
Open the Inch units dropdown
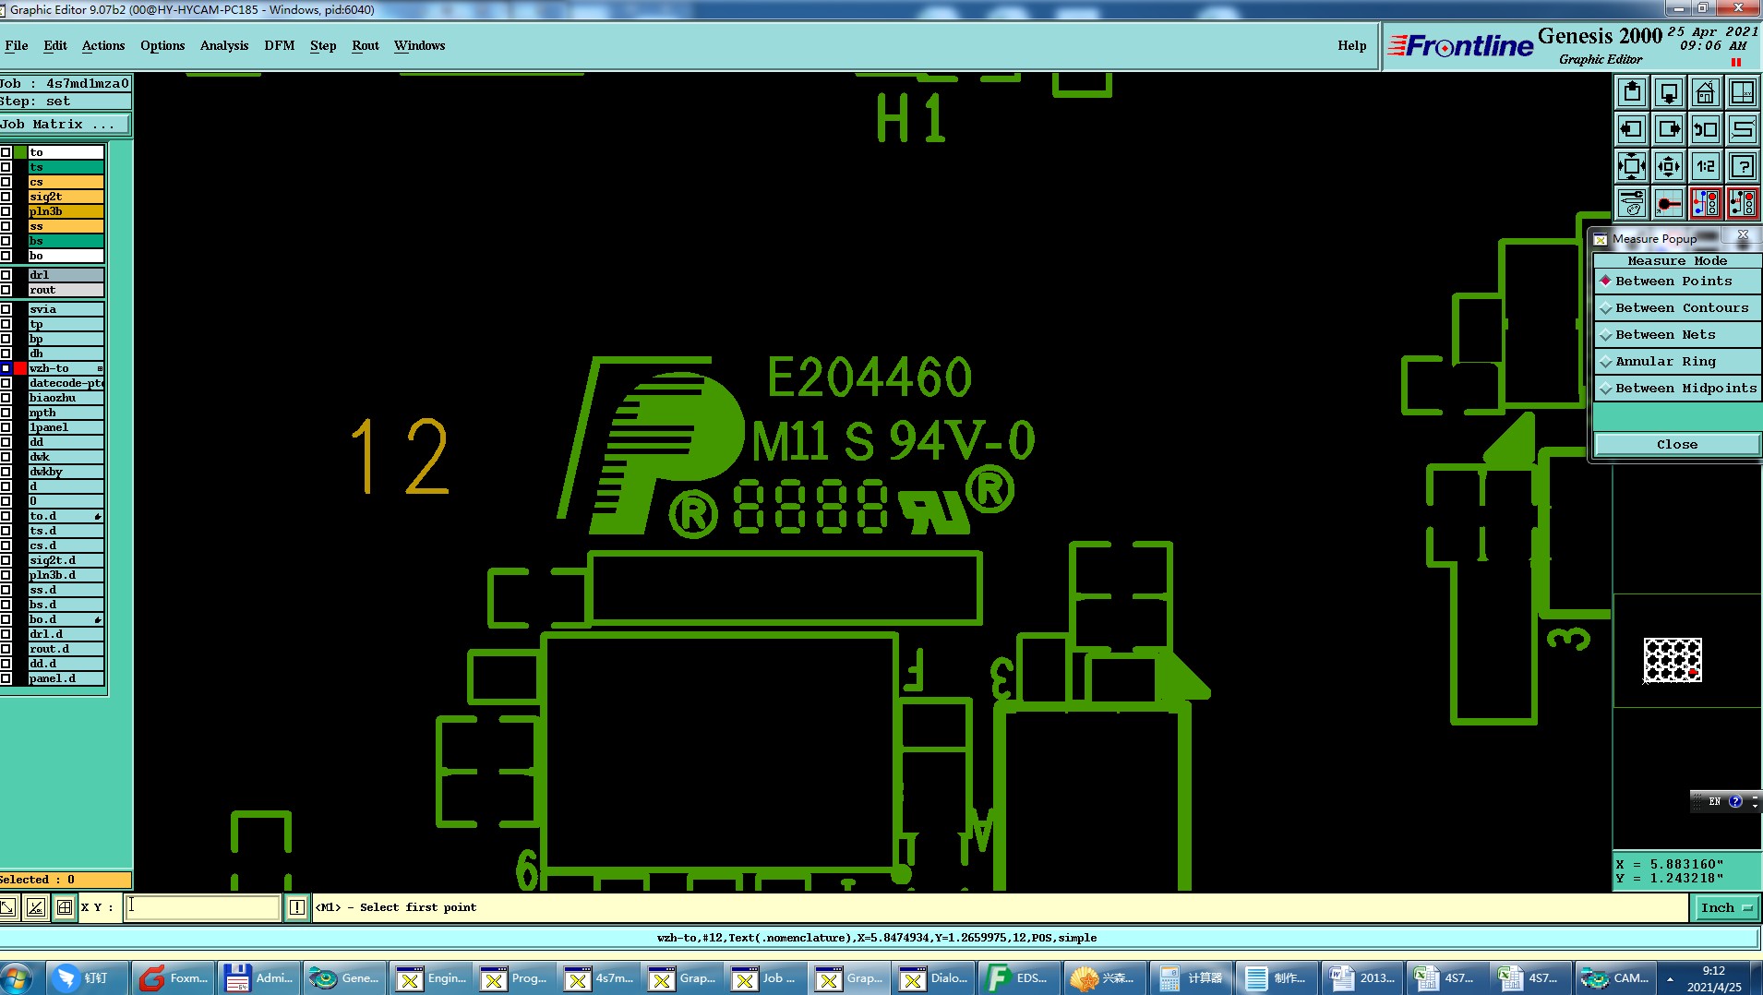coord(1725,908)
